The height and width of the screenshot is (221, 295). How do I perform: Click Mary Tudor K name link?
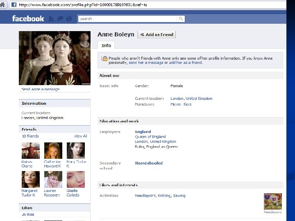click(76, 164)
